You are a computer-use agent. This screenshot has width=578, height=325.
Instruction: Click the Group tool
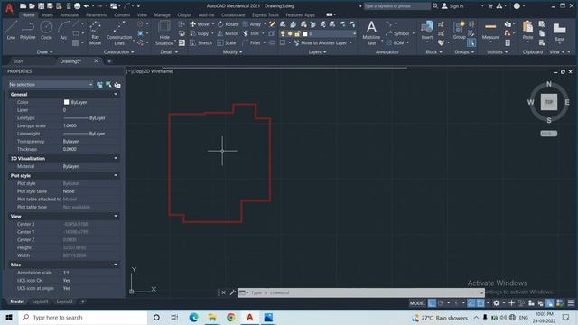pos(460,30)
